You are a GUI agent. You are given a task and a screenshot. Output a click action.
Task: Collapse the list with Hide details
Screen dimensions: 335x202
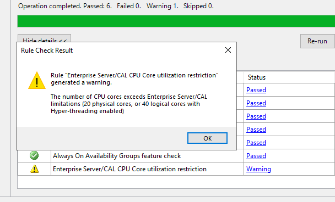point(44,38)
